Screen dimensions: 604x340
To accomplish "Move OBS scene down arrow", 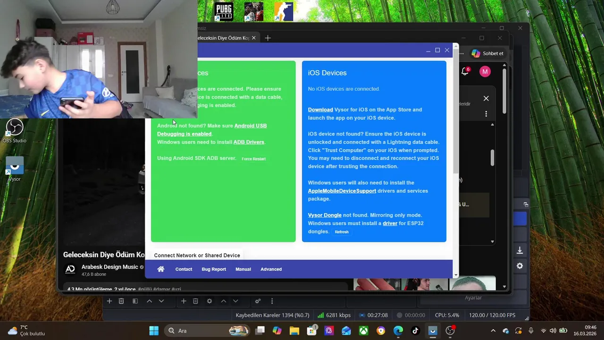I will coord(161,301).
